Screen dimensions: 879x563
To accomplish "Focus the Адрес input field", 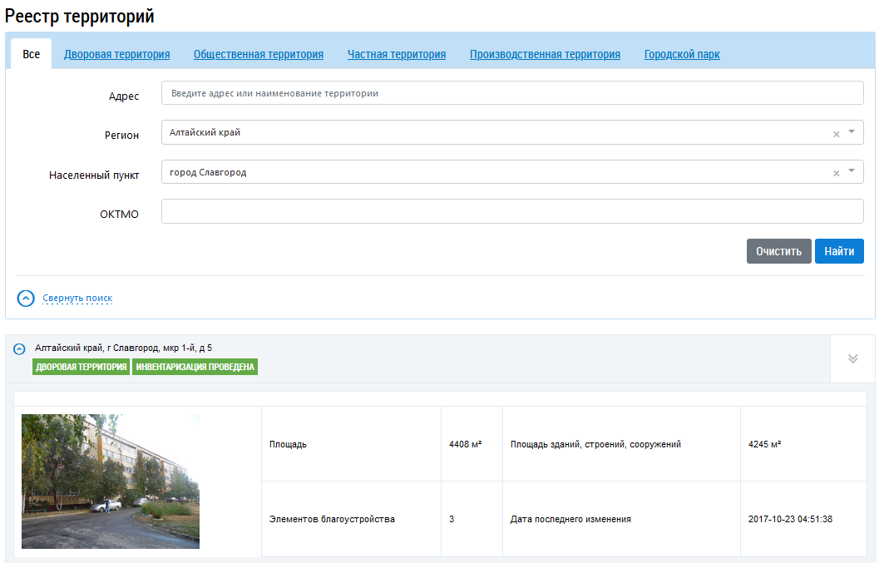I will [x=511, y=93].
